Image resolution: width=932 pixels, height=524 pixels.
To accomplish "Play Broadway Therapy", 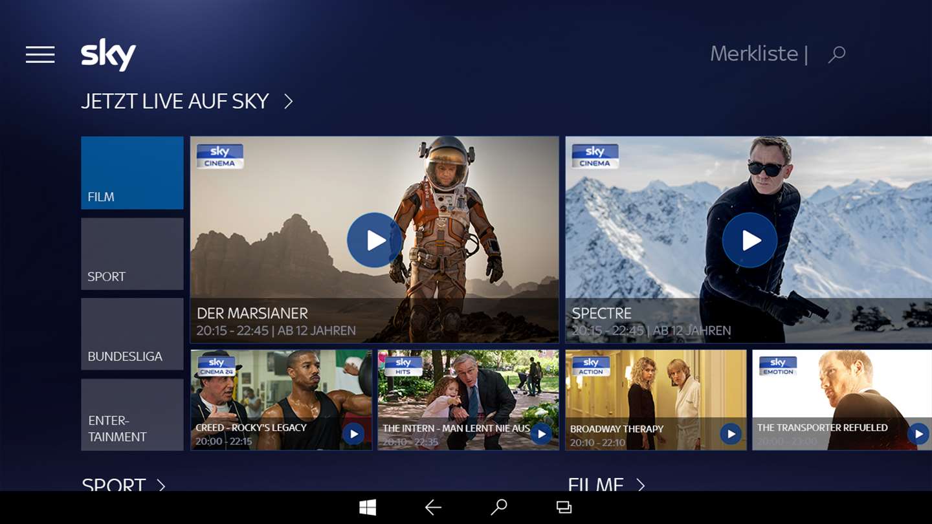I will point(731,433).
